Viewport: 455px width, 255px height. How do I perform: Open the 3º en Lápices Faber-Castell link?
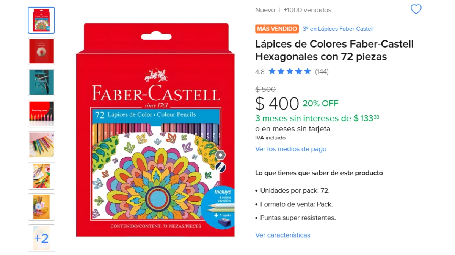pos(338,29)
